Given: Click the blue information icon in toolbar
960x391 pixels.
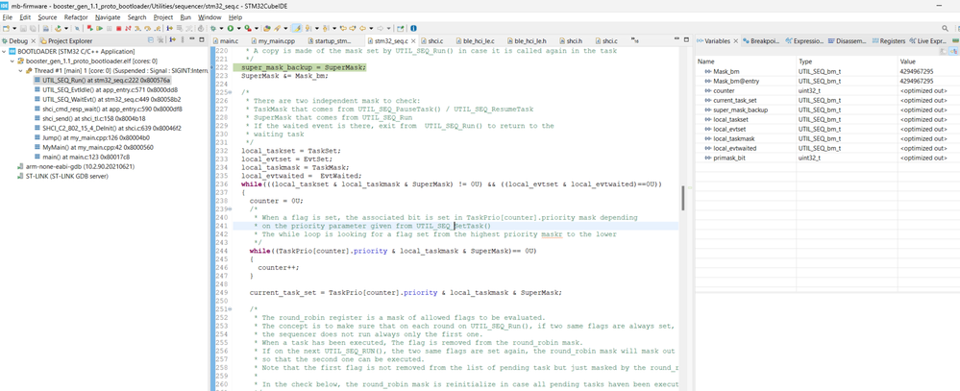Looking at the screenshot, I should pos(413,28).
